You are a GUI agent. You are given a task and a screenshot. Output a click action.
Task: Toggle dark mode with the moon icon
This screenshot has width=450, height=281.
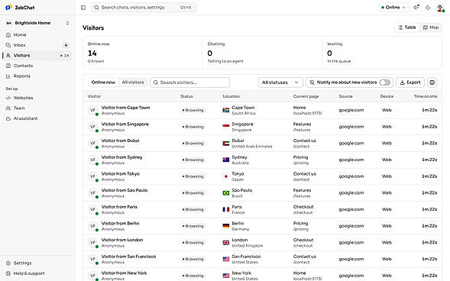coord(428,8)
